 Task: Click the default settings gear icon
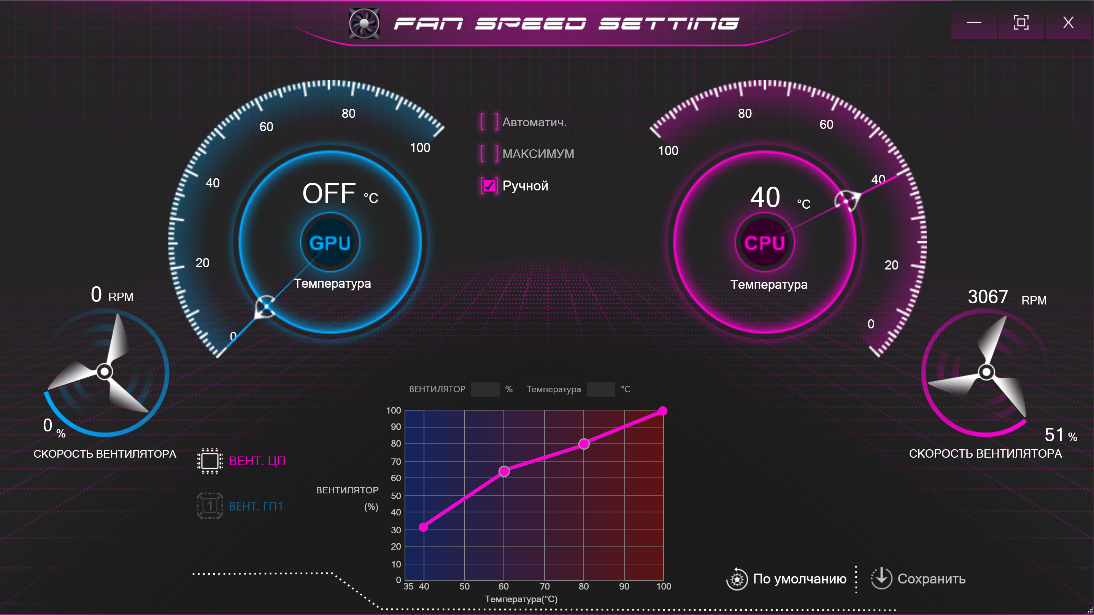pyautogui.click(x=737, y=579)
